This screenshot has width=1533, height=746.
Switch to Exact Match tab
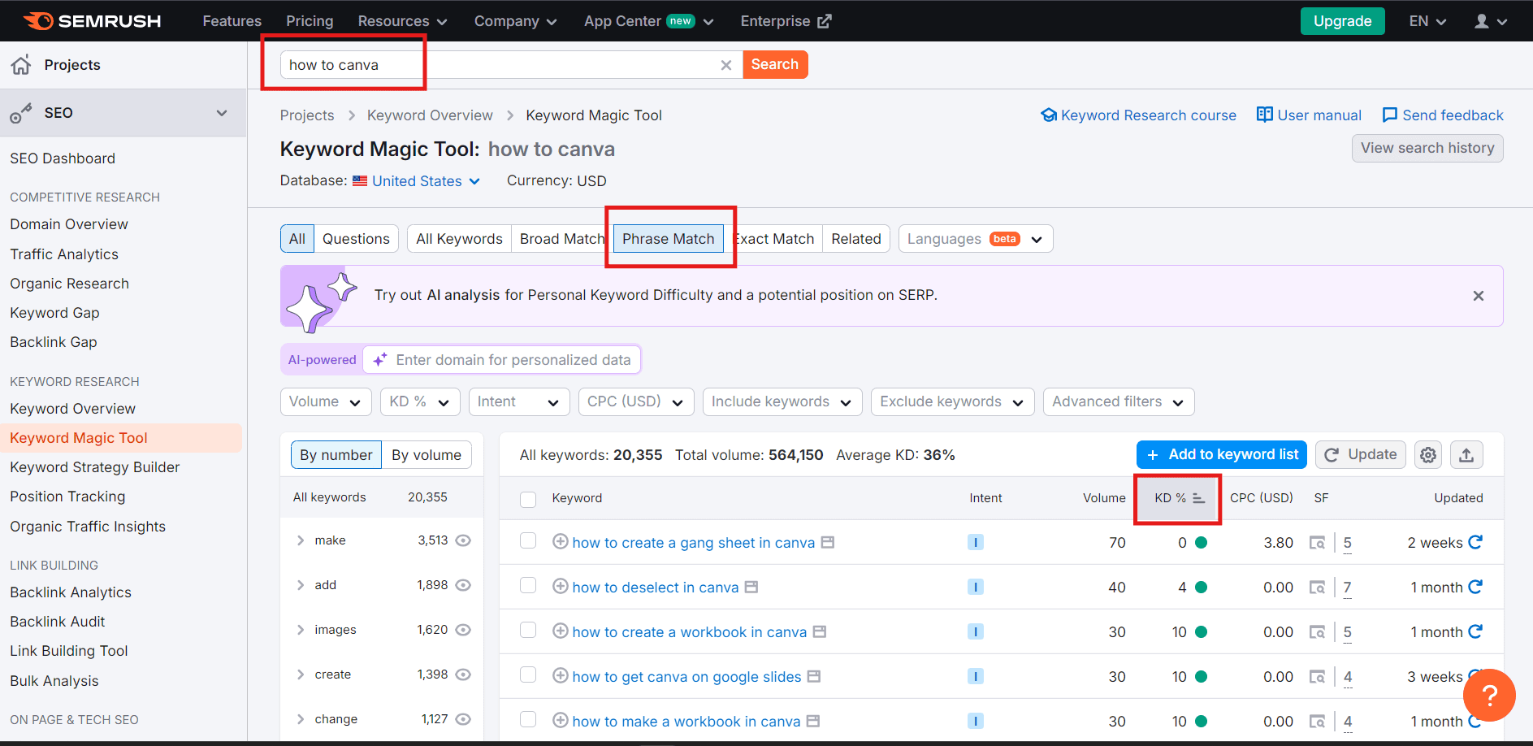(x=773, y=239)
